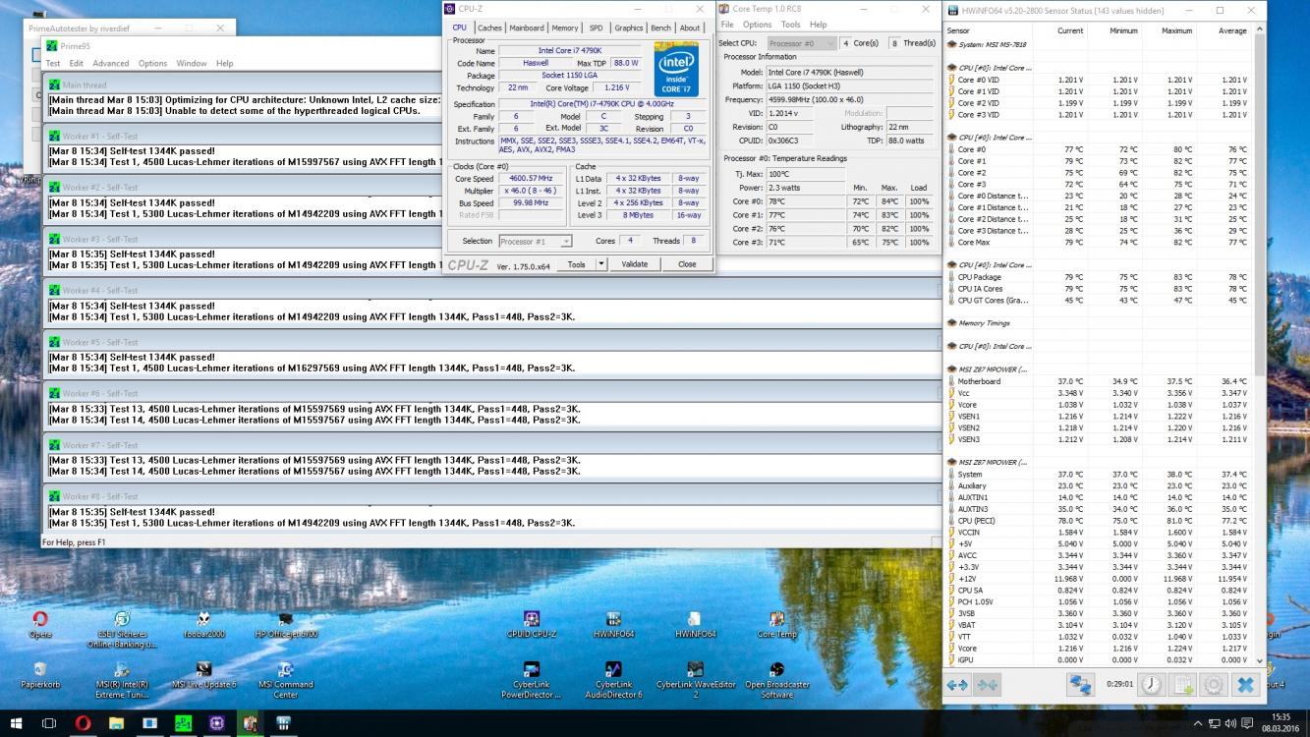
Task: Open the Selection Processor #1 dropdown
Action: [536, 241]
